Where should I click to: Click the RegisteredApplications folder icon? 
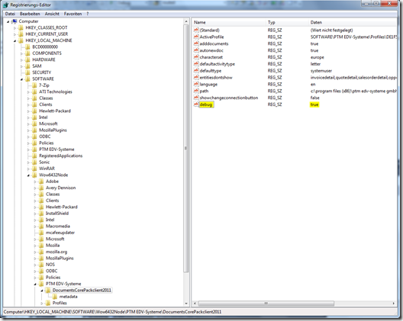pyautogui.click(x=34, y=156)
